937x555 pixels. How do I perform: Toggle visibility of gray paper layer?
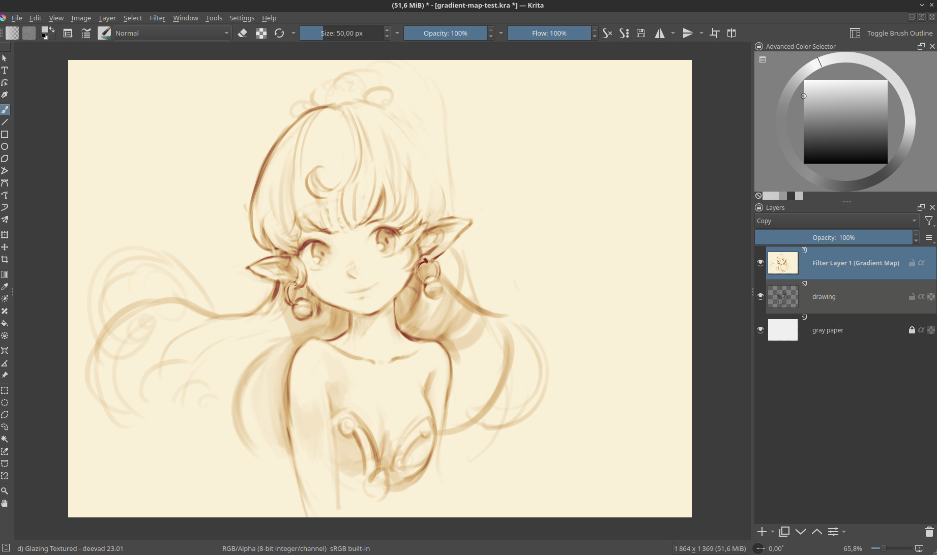pos(760,330)
